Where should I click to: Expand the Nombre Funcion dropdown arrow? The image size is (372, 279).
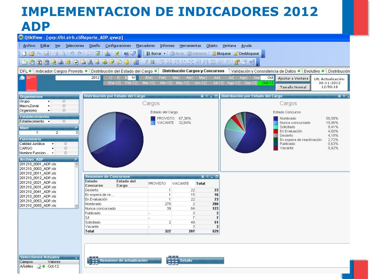click(x=53, y=153)
